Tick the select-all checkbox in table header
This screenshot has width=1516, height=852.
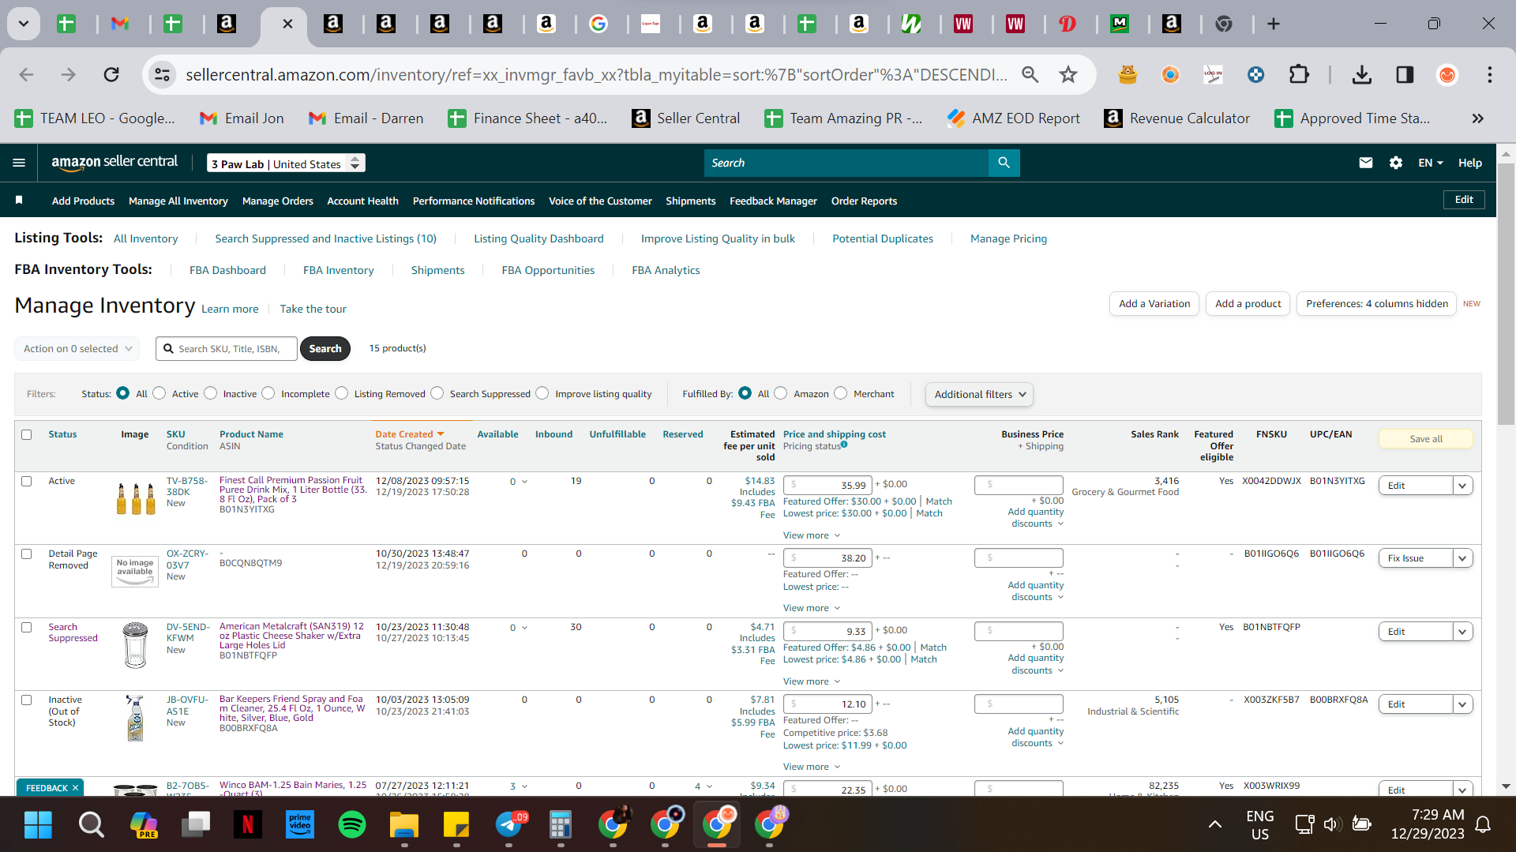coord(27,434)
